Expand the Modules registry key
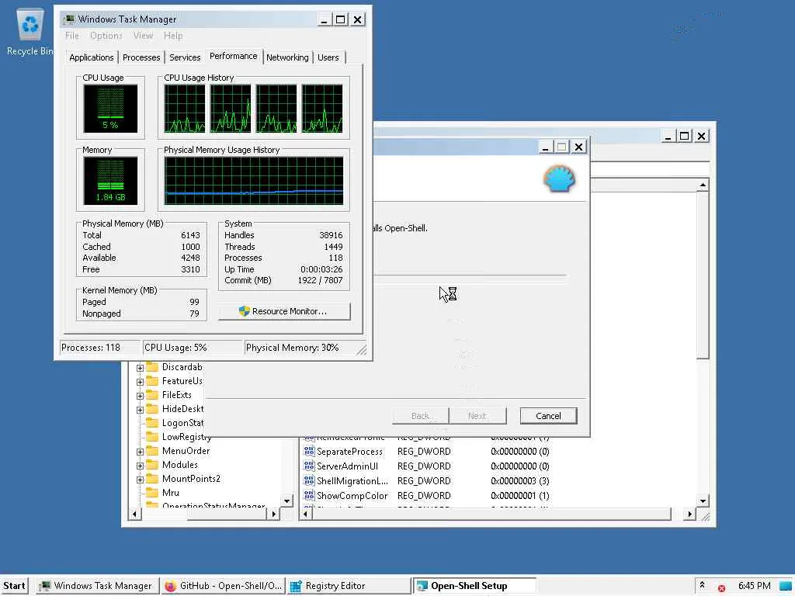 pyautogui.click(x=140, y=466)
